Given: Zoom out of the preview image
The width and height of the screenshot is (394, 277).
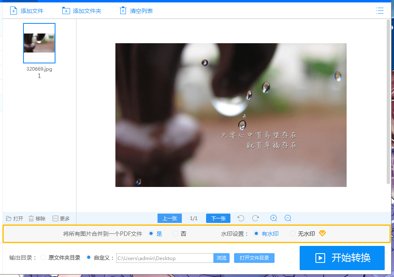Looking at the screenshot, I should [288, 218].
